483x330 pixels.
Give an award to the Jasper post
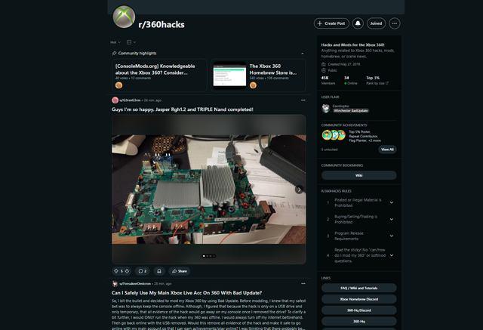coord(159,271)
